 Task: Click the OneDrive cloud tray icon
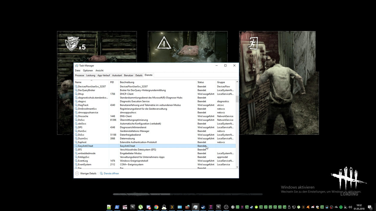(x=336, y=207)
